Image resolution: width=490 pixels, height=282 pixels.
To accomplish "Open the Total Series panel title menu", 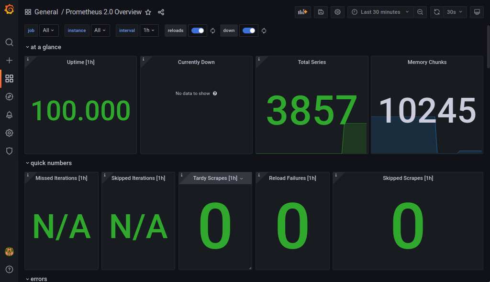I will pyautogui.click(x=312, y=62).
